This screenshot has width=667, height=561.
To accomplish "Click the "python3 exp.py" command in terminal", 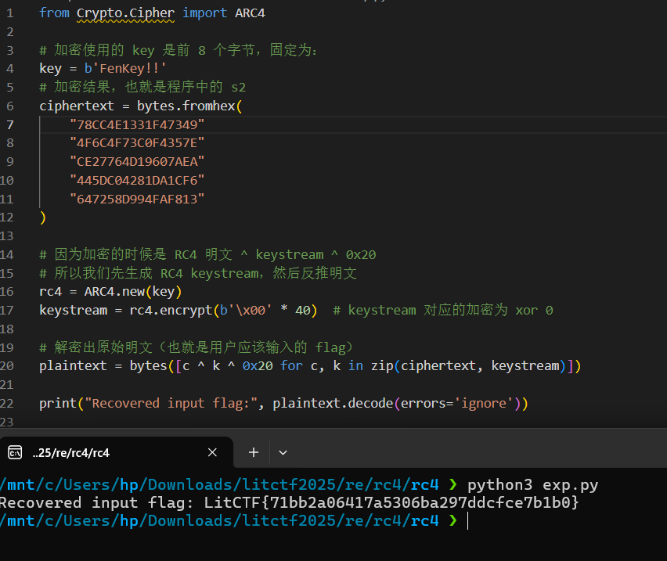I will point(532,485).
